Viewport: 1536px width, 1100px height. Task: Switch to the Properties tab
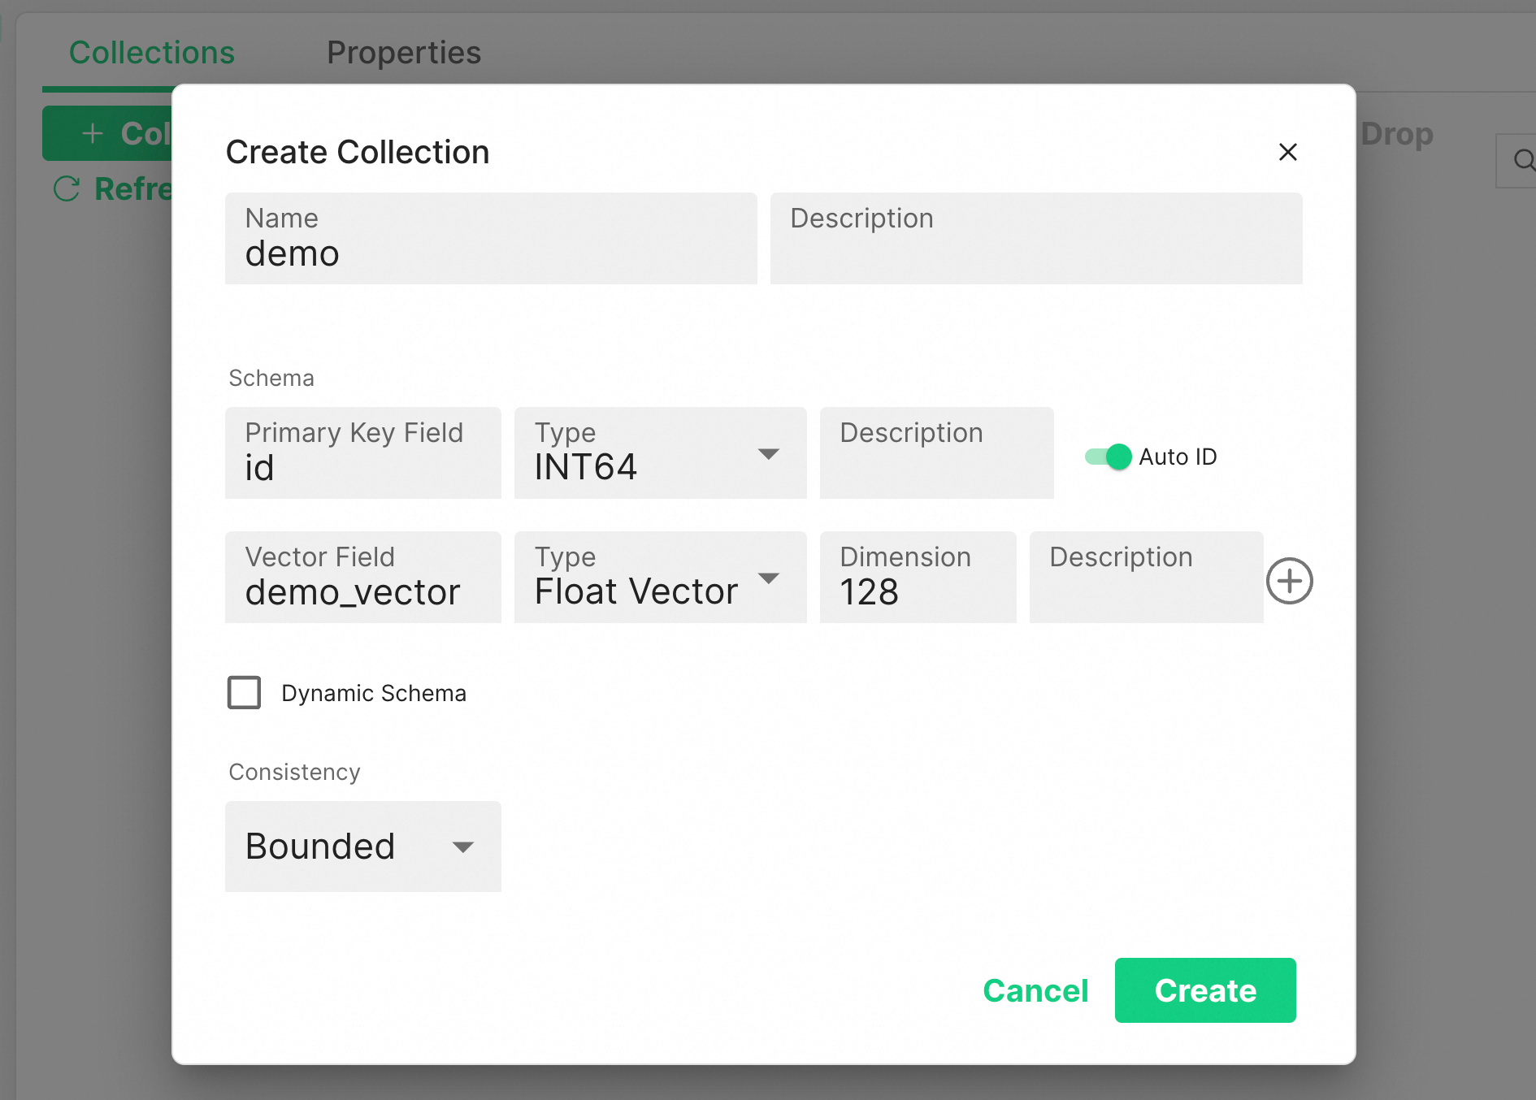[x=404, y=53]
